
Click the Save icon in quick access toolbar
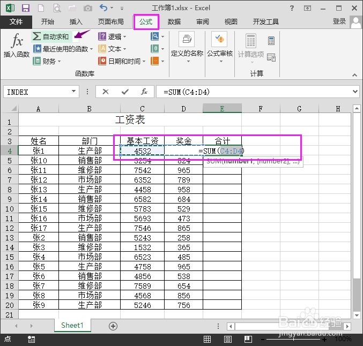coord(25,8)
